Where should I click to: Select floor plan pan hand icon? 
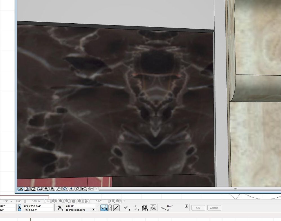pyautogui.click(x=73, y=201)
